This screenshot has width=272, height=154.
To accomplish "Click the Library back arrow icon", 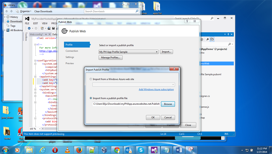I will point(7,11).
